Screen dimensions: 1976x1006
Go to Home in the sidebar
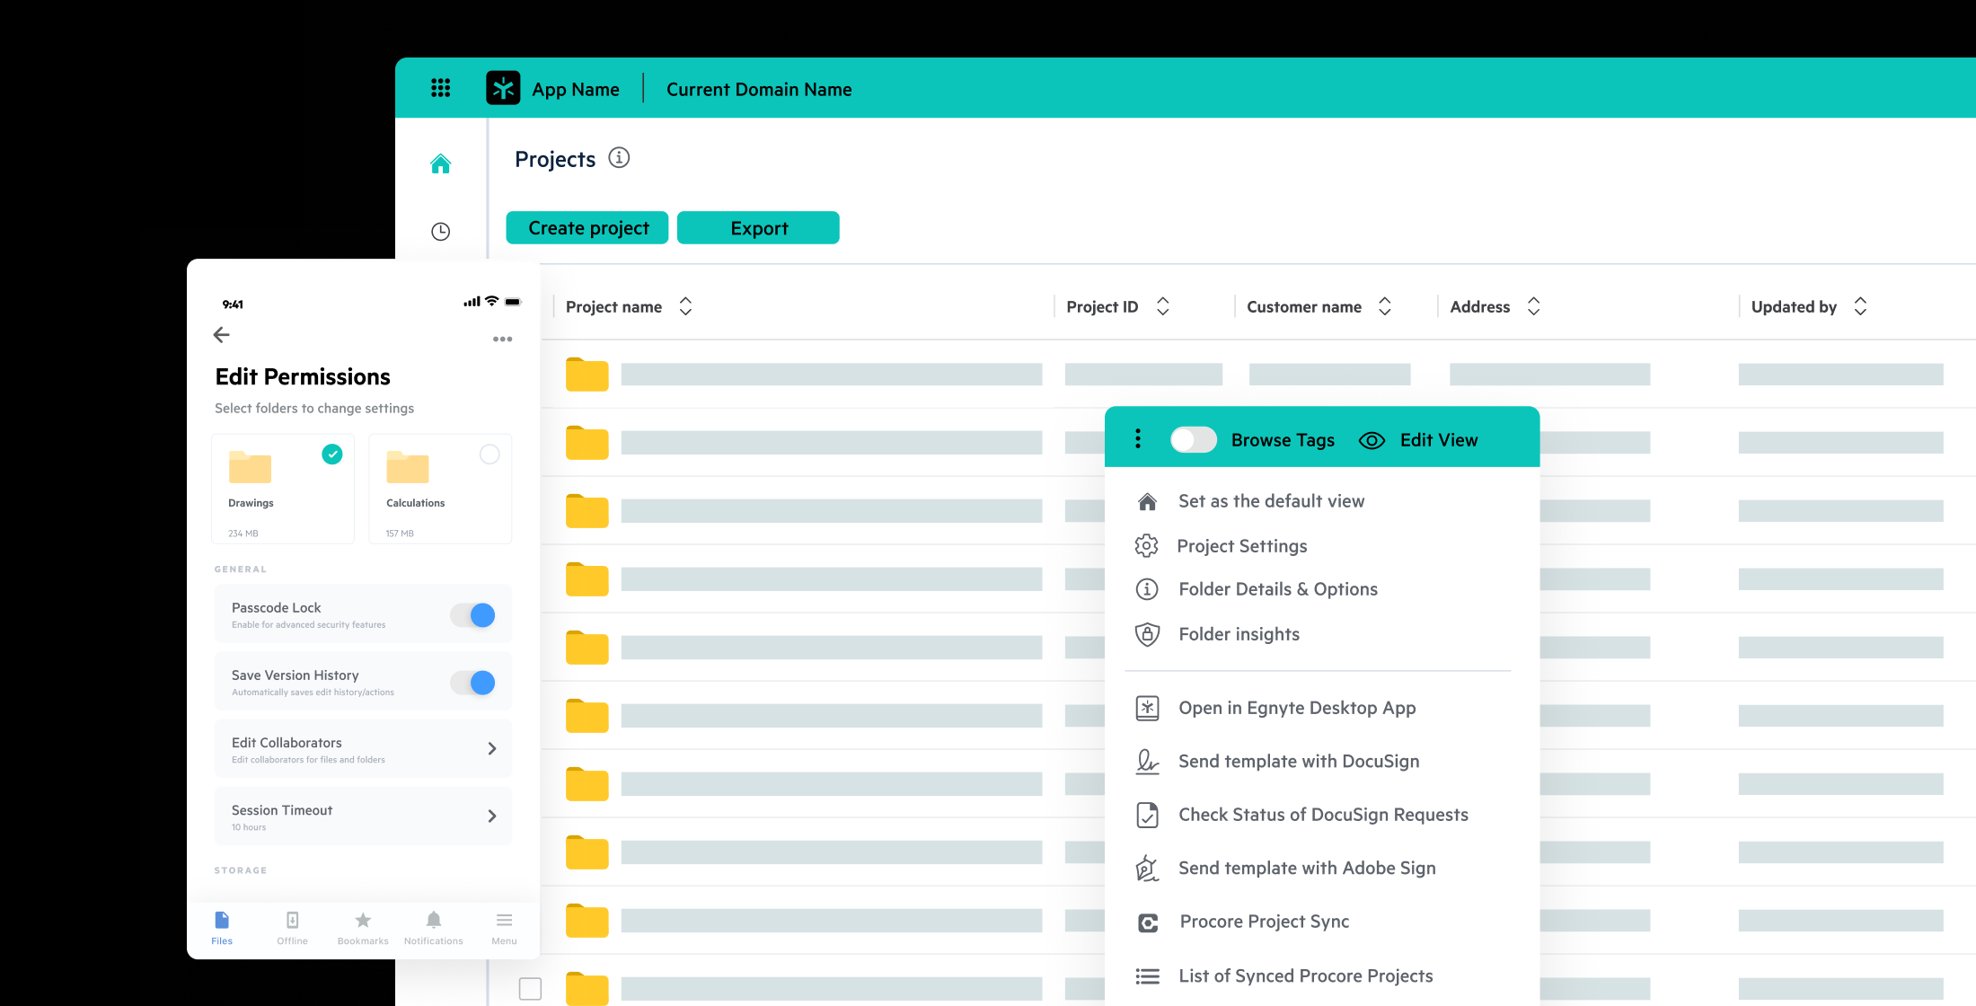tap(440, 163)
